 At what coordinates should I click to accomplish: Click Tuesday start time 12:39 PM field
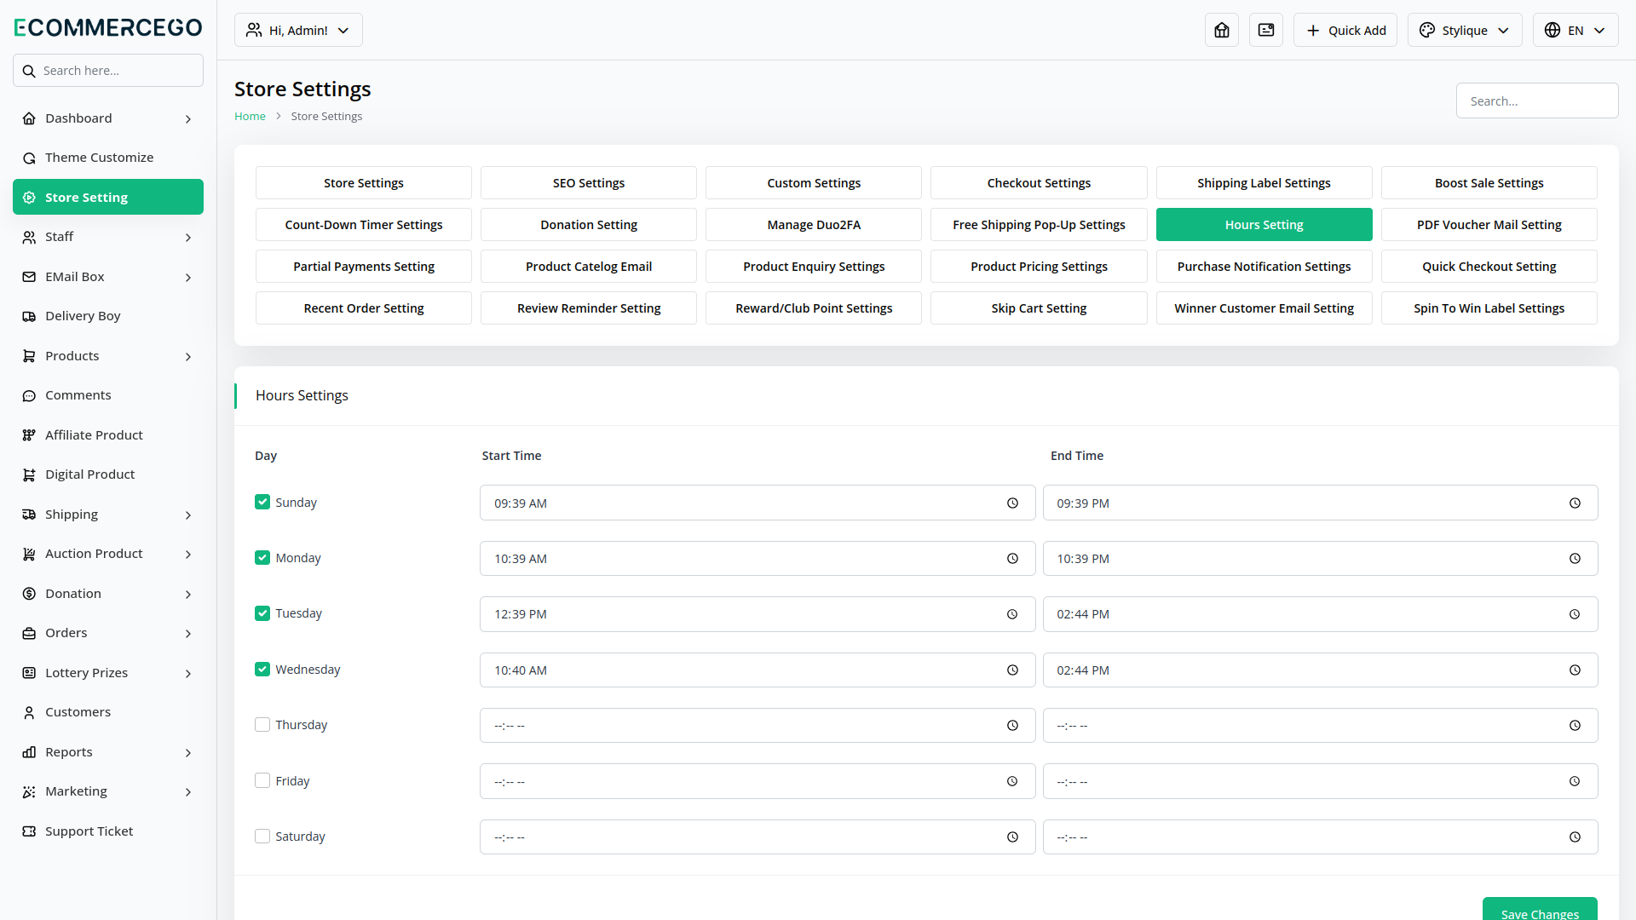coord(758,614)
